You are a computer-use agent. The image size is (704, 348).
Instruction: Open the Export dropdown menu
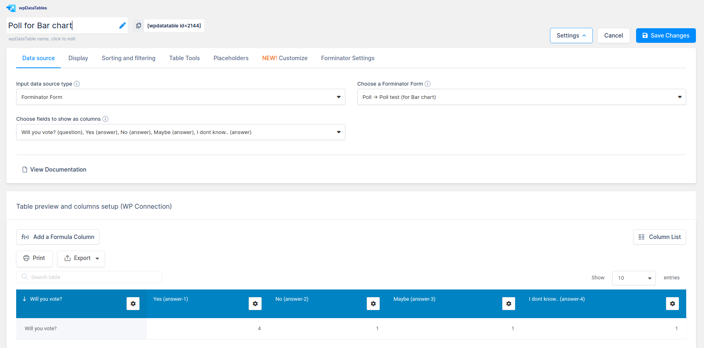click(81, 258)
